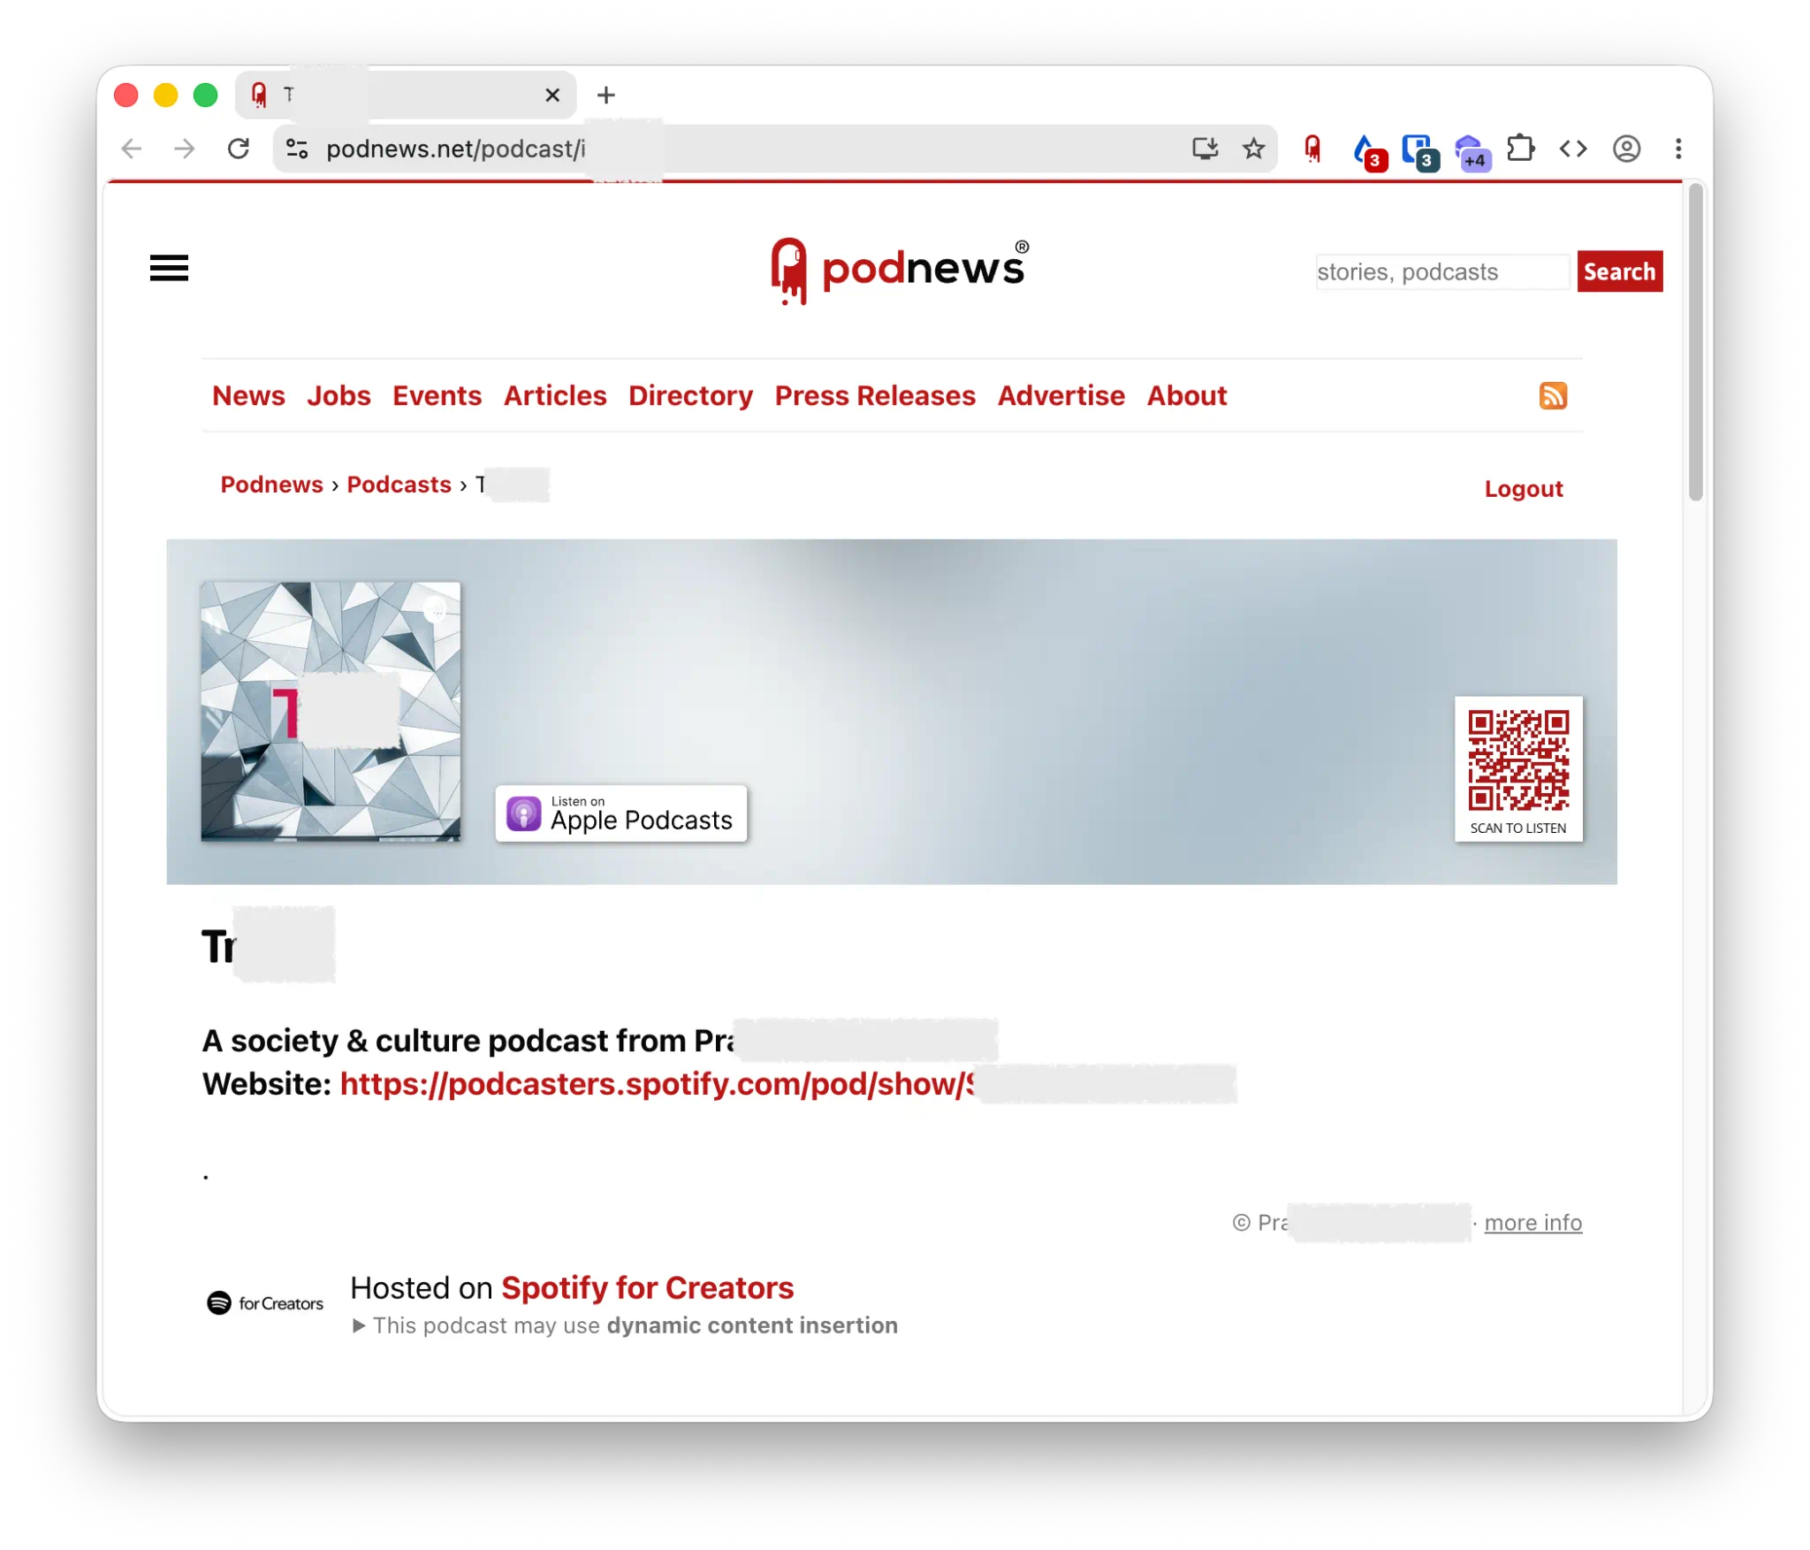Go to Podcasts breadcrumb link
Screen dimensions: 1810x1550
pos(399,485)
